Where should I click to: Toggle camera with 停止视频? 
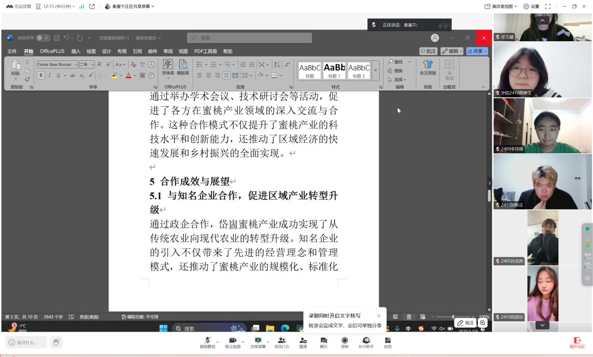point(233,342)
